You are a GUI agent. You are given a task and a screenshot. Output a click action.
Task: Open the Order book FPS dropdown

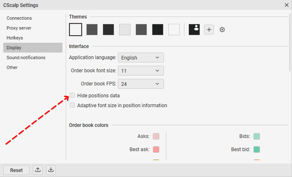[141, 84]
